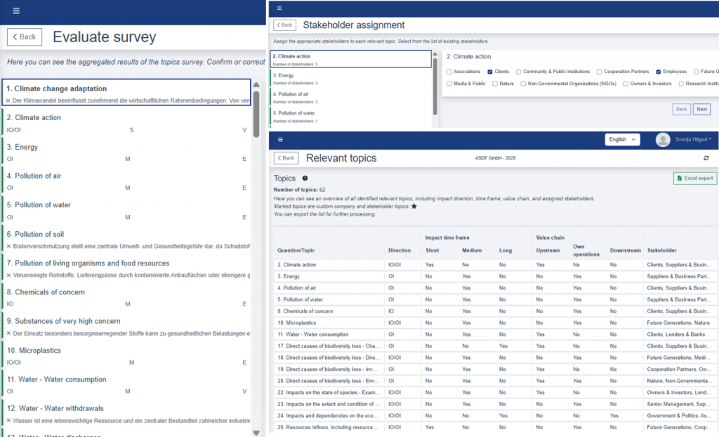
Task: Uncheck the Clients stakeholder checkbox
Action: [x=490, y=72]
